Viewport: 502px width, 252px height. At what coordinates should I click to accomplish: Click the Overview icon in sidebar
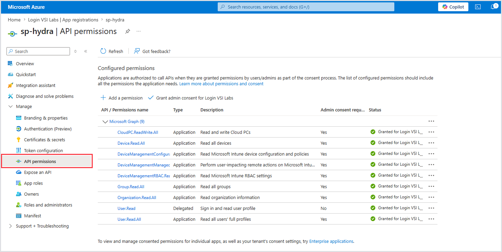[x=10, y=64]
